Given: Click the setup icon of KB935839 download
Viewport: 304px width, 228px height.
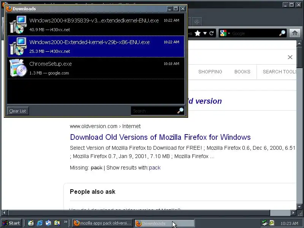Looking at the screenshot, I should coord(18,25).
